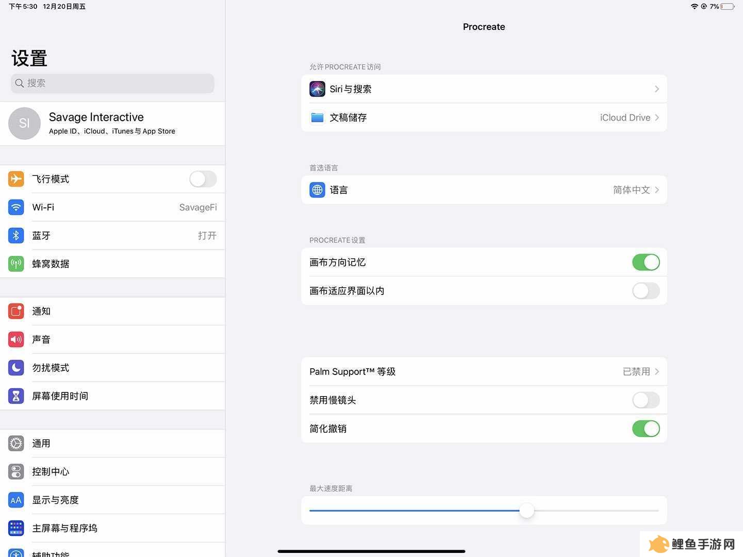This screenshot has width=743, height=557.
Task: Tap the home indicator bar
Action: coord(371,551)
